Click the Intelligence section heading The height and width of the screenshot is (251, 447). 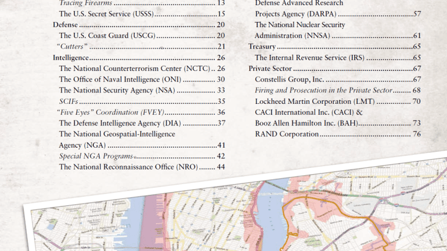[71, 57]
